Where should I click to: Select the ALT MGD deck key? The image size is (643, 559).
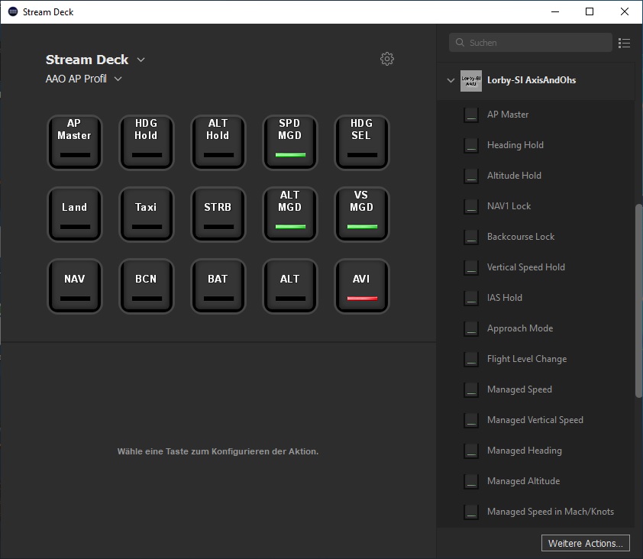coord(289,214)
